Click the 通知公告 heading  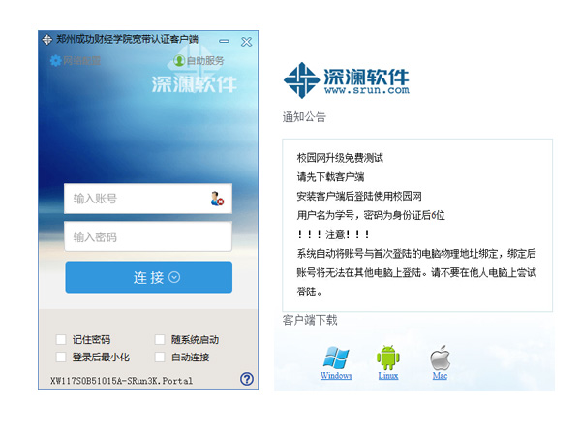(x=304, y=117)
